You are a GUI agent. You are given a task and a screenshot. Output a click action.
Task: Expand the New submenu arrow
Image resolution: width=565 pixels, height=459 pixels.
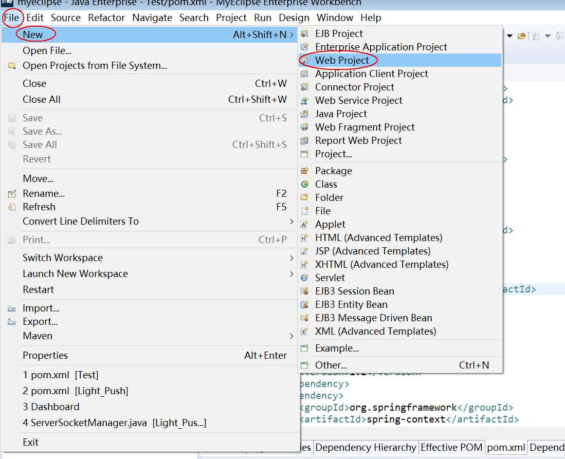coord(291,34)
